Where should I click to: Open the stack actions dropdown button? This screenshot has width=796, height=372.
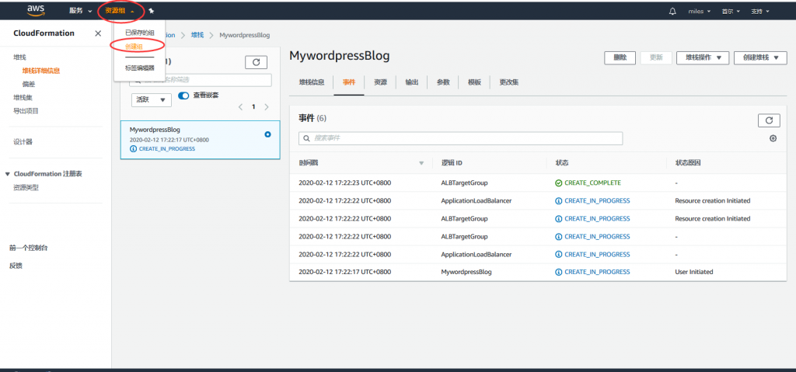pyautogui.click(x=703, y=57)
